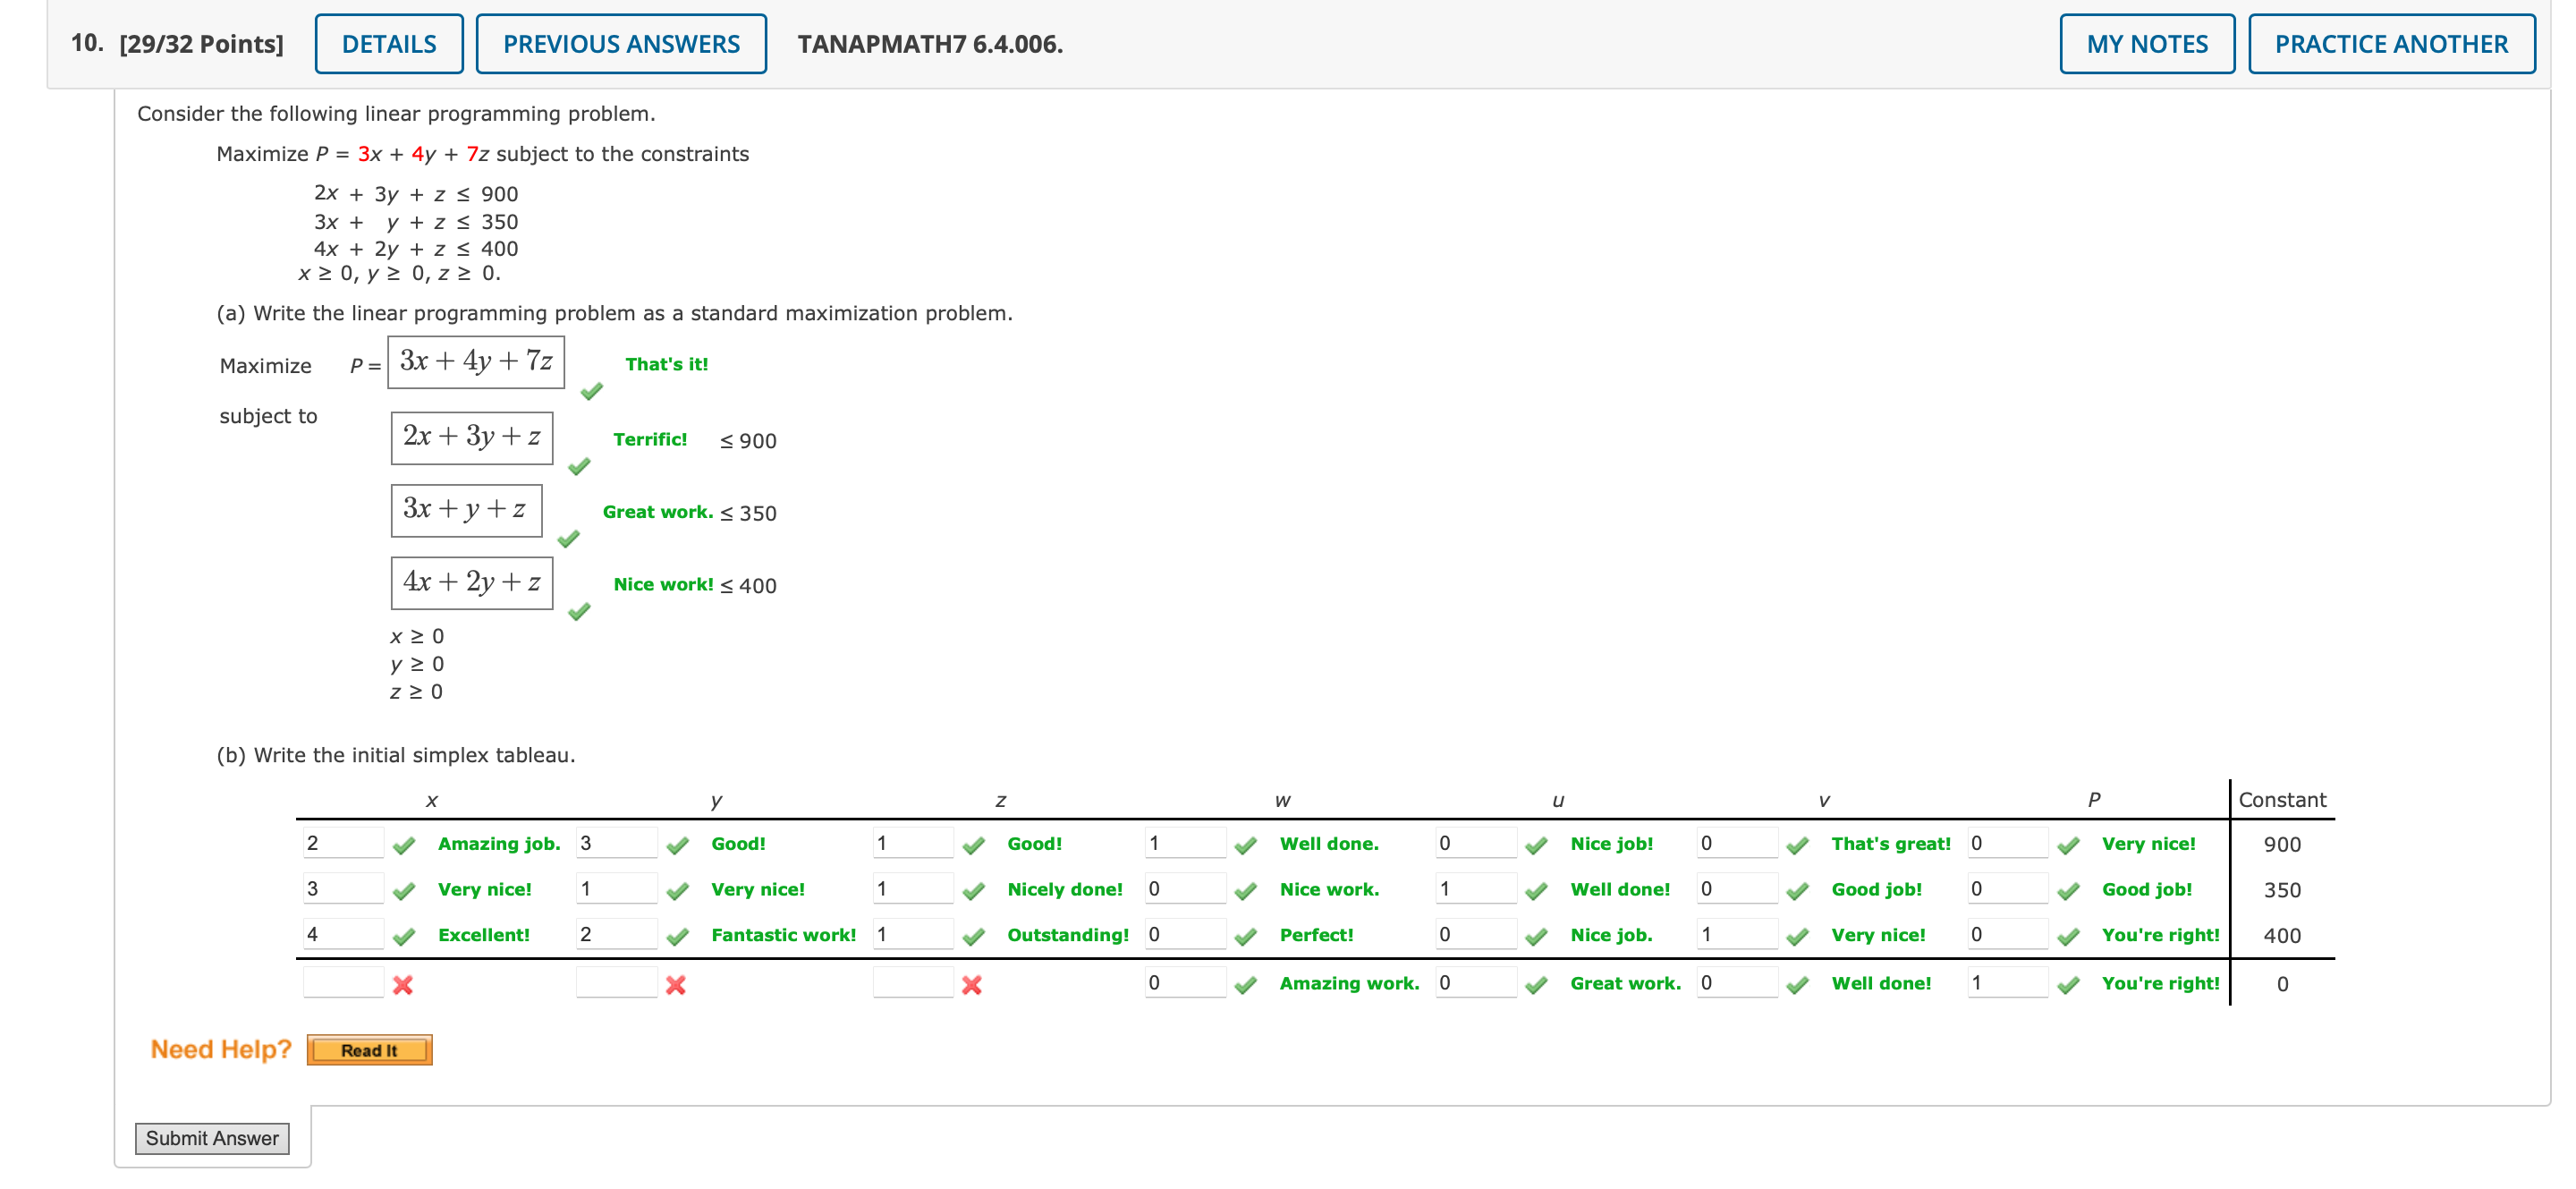2576x1189 pixels.
Task: Click PRACTICE ANOTHER
Action: pyautogui.click(x=2390, y=44)
